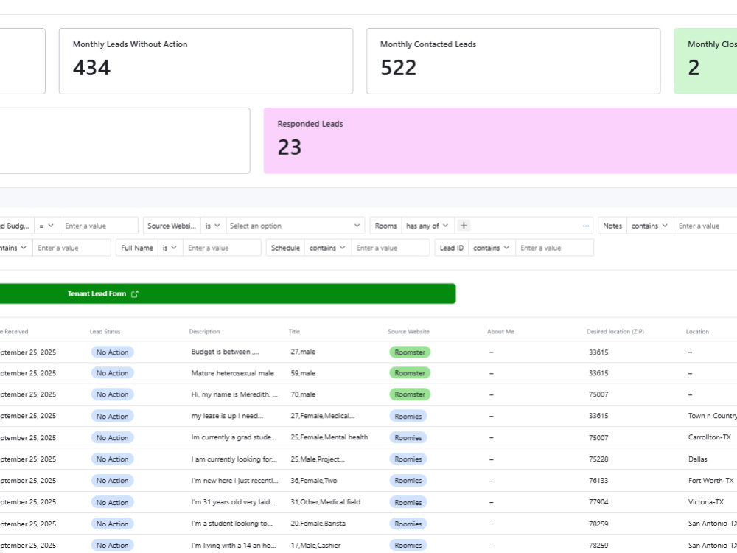The height and width of the screenshot is (553, 737).
Task: Sort by the Lead Status column header
Action: (105, 332)
